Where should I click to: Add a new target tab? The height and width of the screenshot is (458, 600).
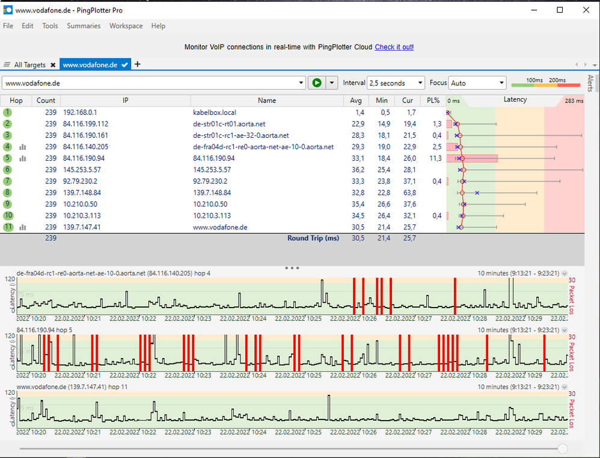tap(138, 64)
